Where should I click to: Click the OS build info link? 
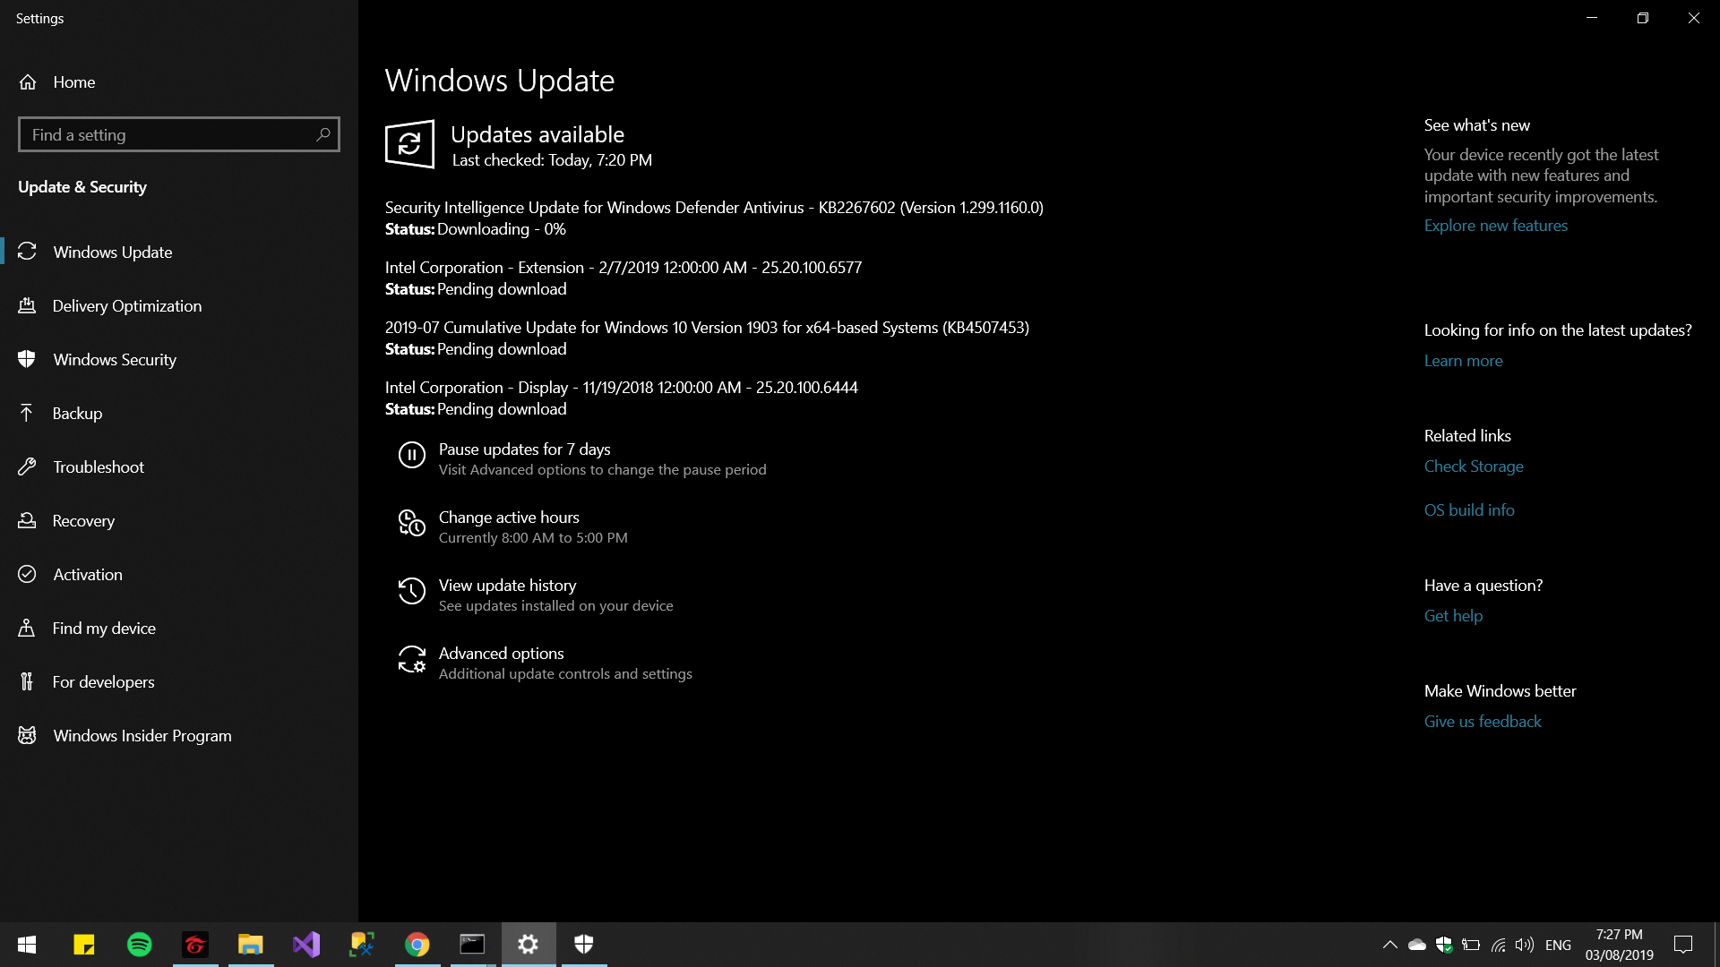coord(1469,509)
